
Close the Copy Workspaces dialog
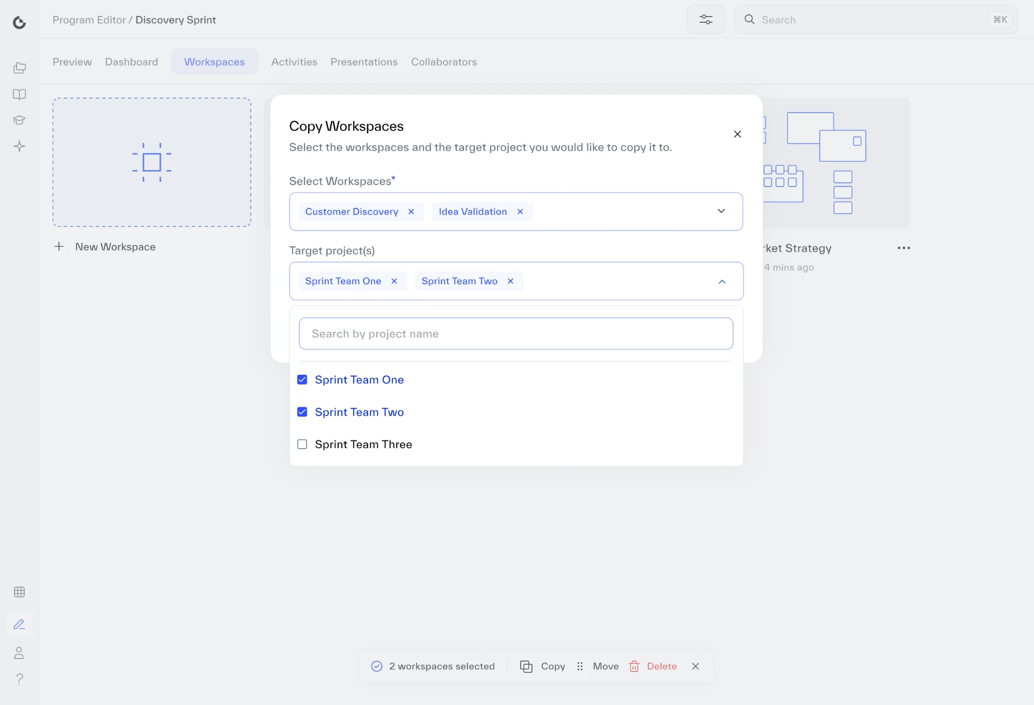coord(737,134)
